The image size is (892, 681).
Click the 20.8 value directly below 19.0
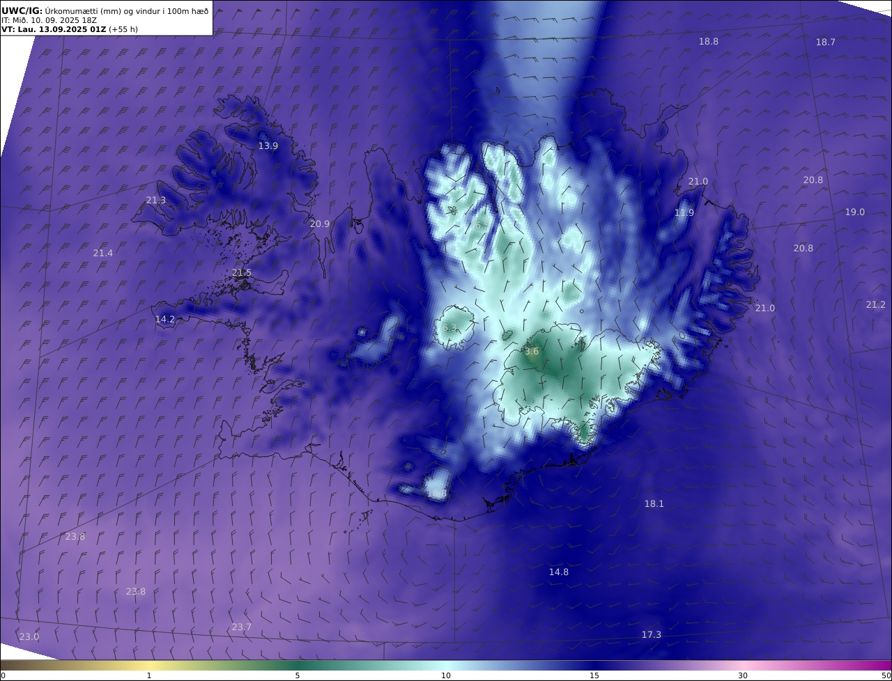pyautogui.click(x=803, y=248)
